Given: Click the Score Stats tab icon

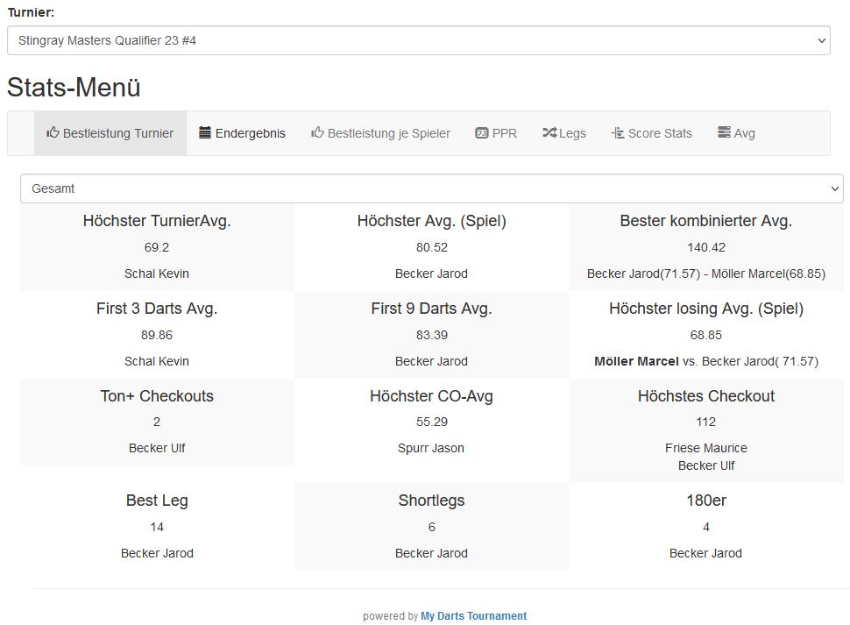Looking at the screenshot, I should click(x=617, y=133).
